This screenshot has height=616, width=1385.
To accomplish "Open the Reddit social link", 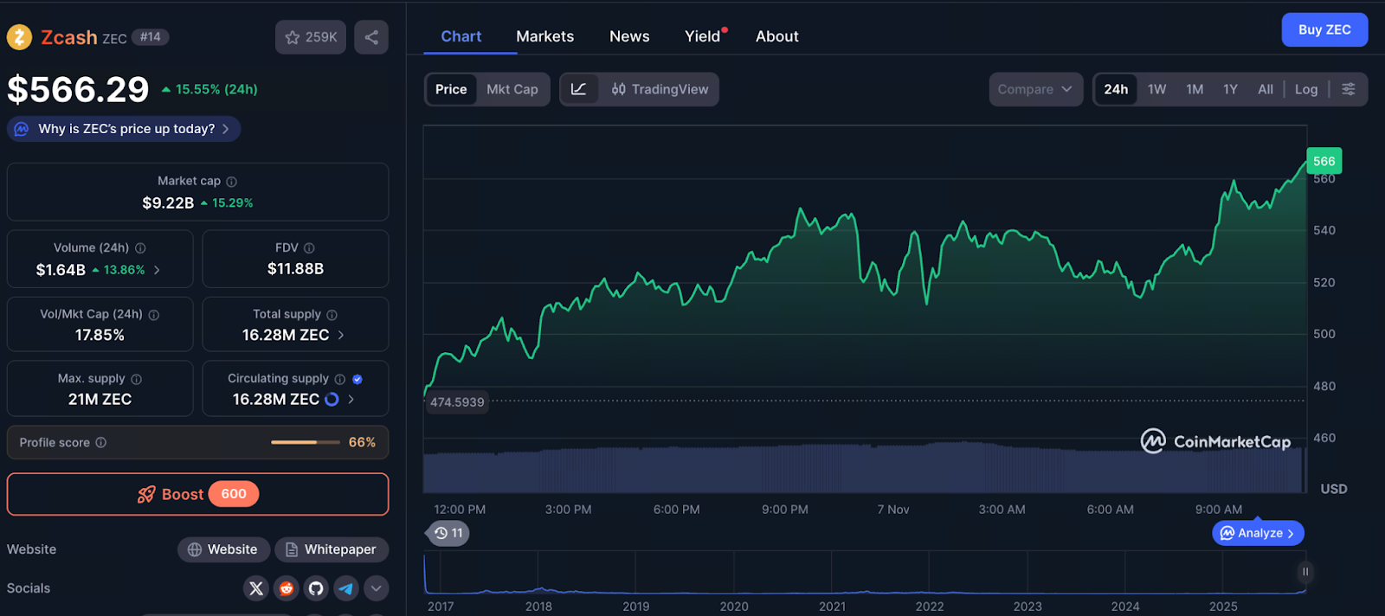I will coord(286,588).
